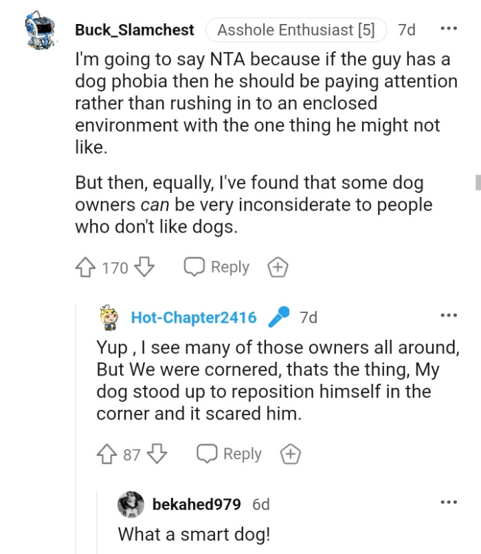Screen dimensions: 481x554
Task: Give award to Buck_Slamchest's comment
Action: point(277,267)
